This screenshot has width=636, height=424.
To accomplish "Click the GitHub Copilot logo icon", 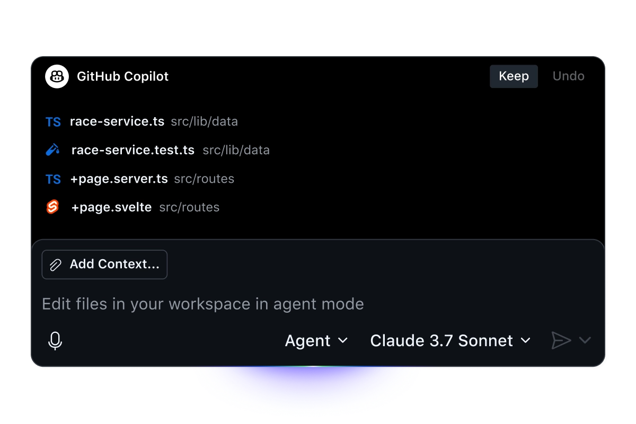I will pyautogui.click(x=57, y=76).
